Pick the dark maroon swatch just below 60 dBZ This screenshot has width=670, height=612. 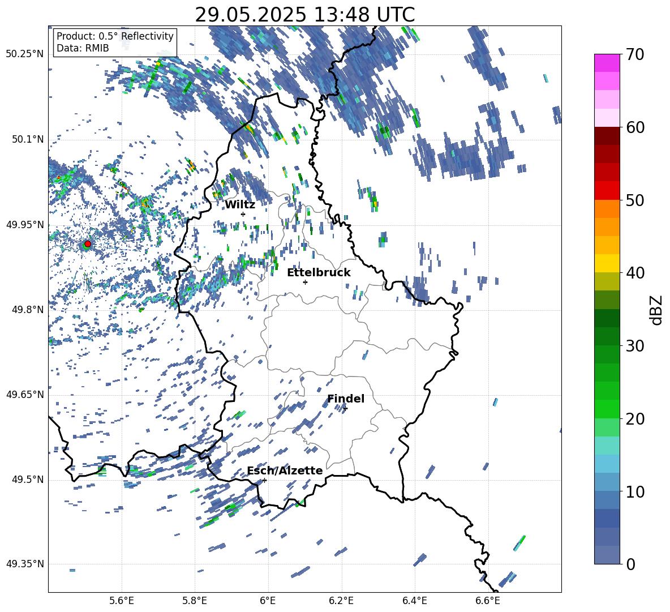coord(607,136)
